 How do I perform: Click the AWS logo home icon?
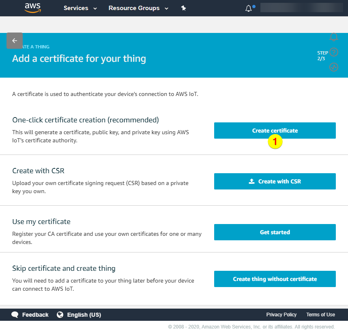click(x=32, y=8)
